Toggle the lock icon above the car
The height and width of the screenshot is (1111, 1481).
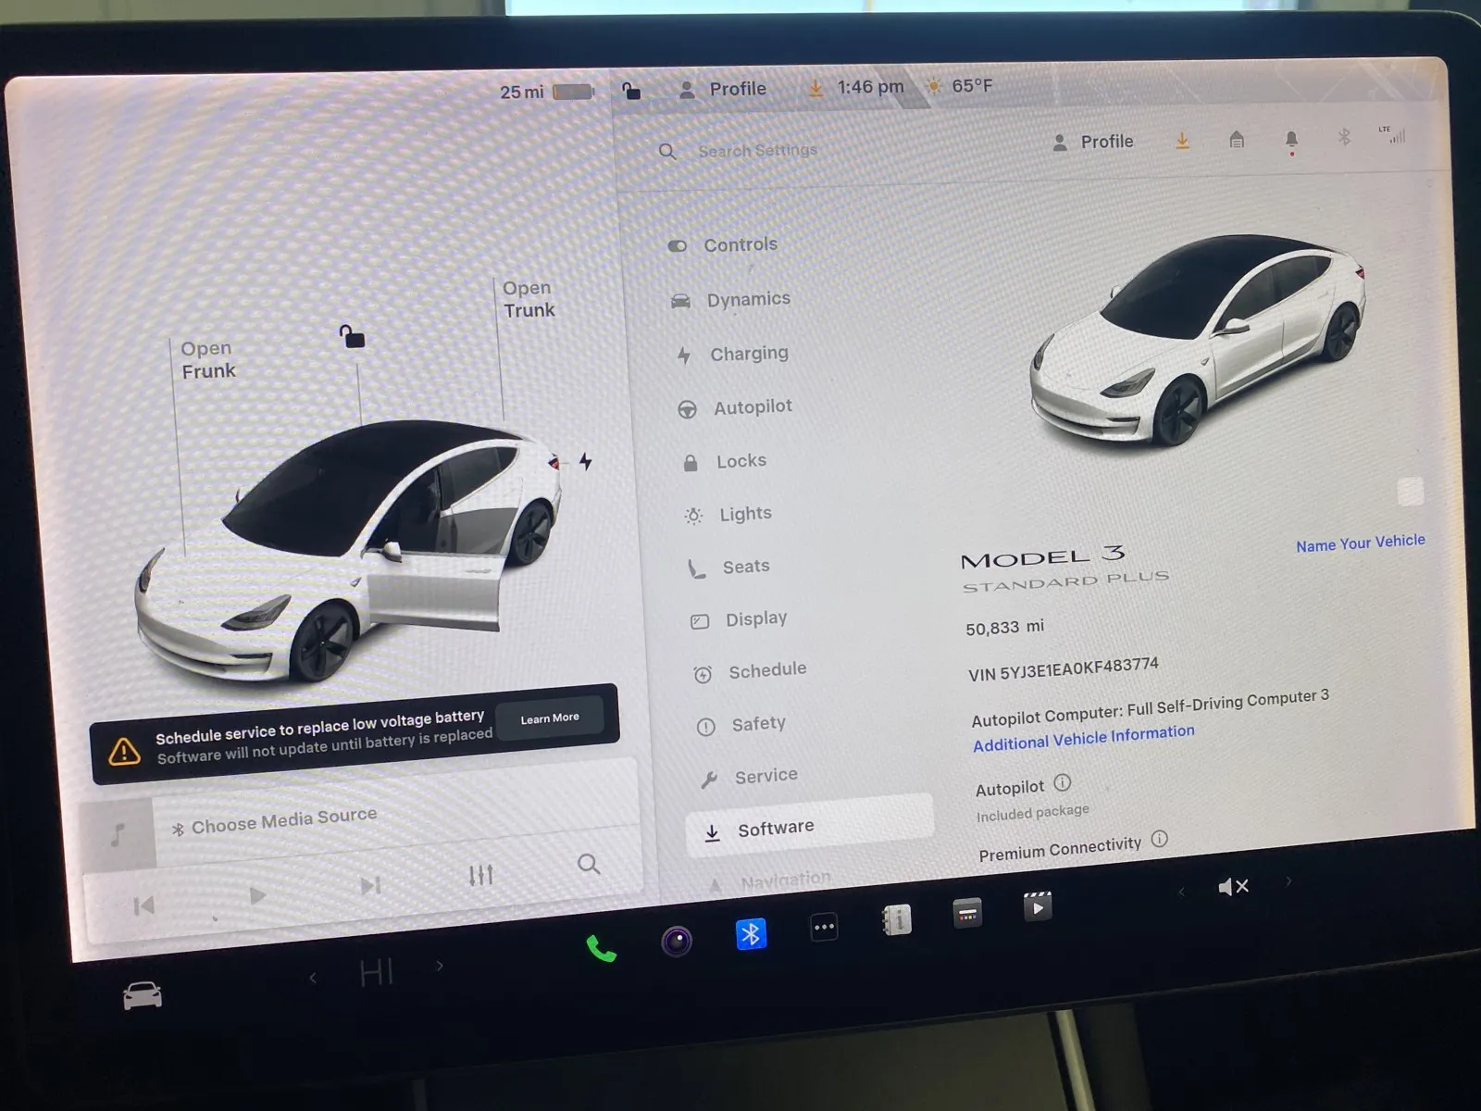[x=355, y=339]
